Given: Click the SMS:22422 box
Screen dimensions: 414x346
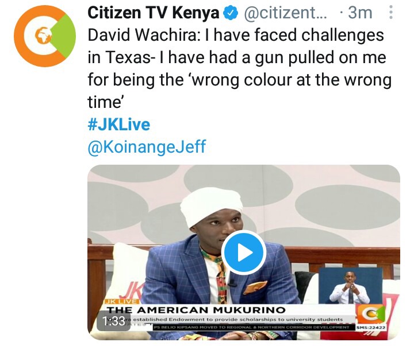Looking at the screenshot, I should [371, 328].
